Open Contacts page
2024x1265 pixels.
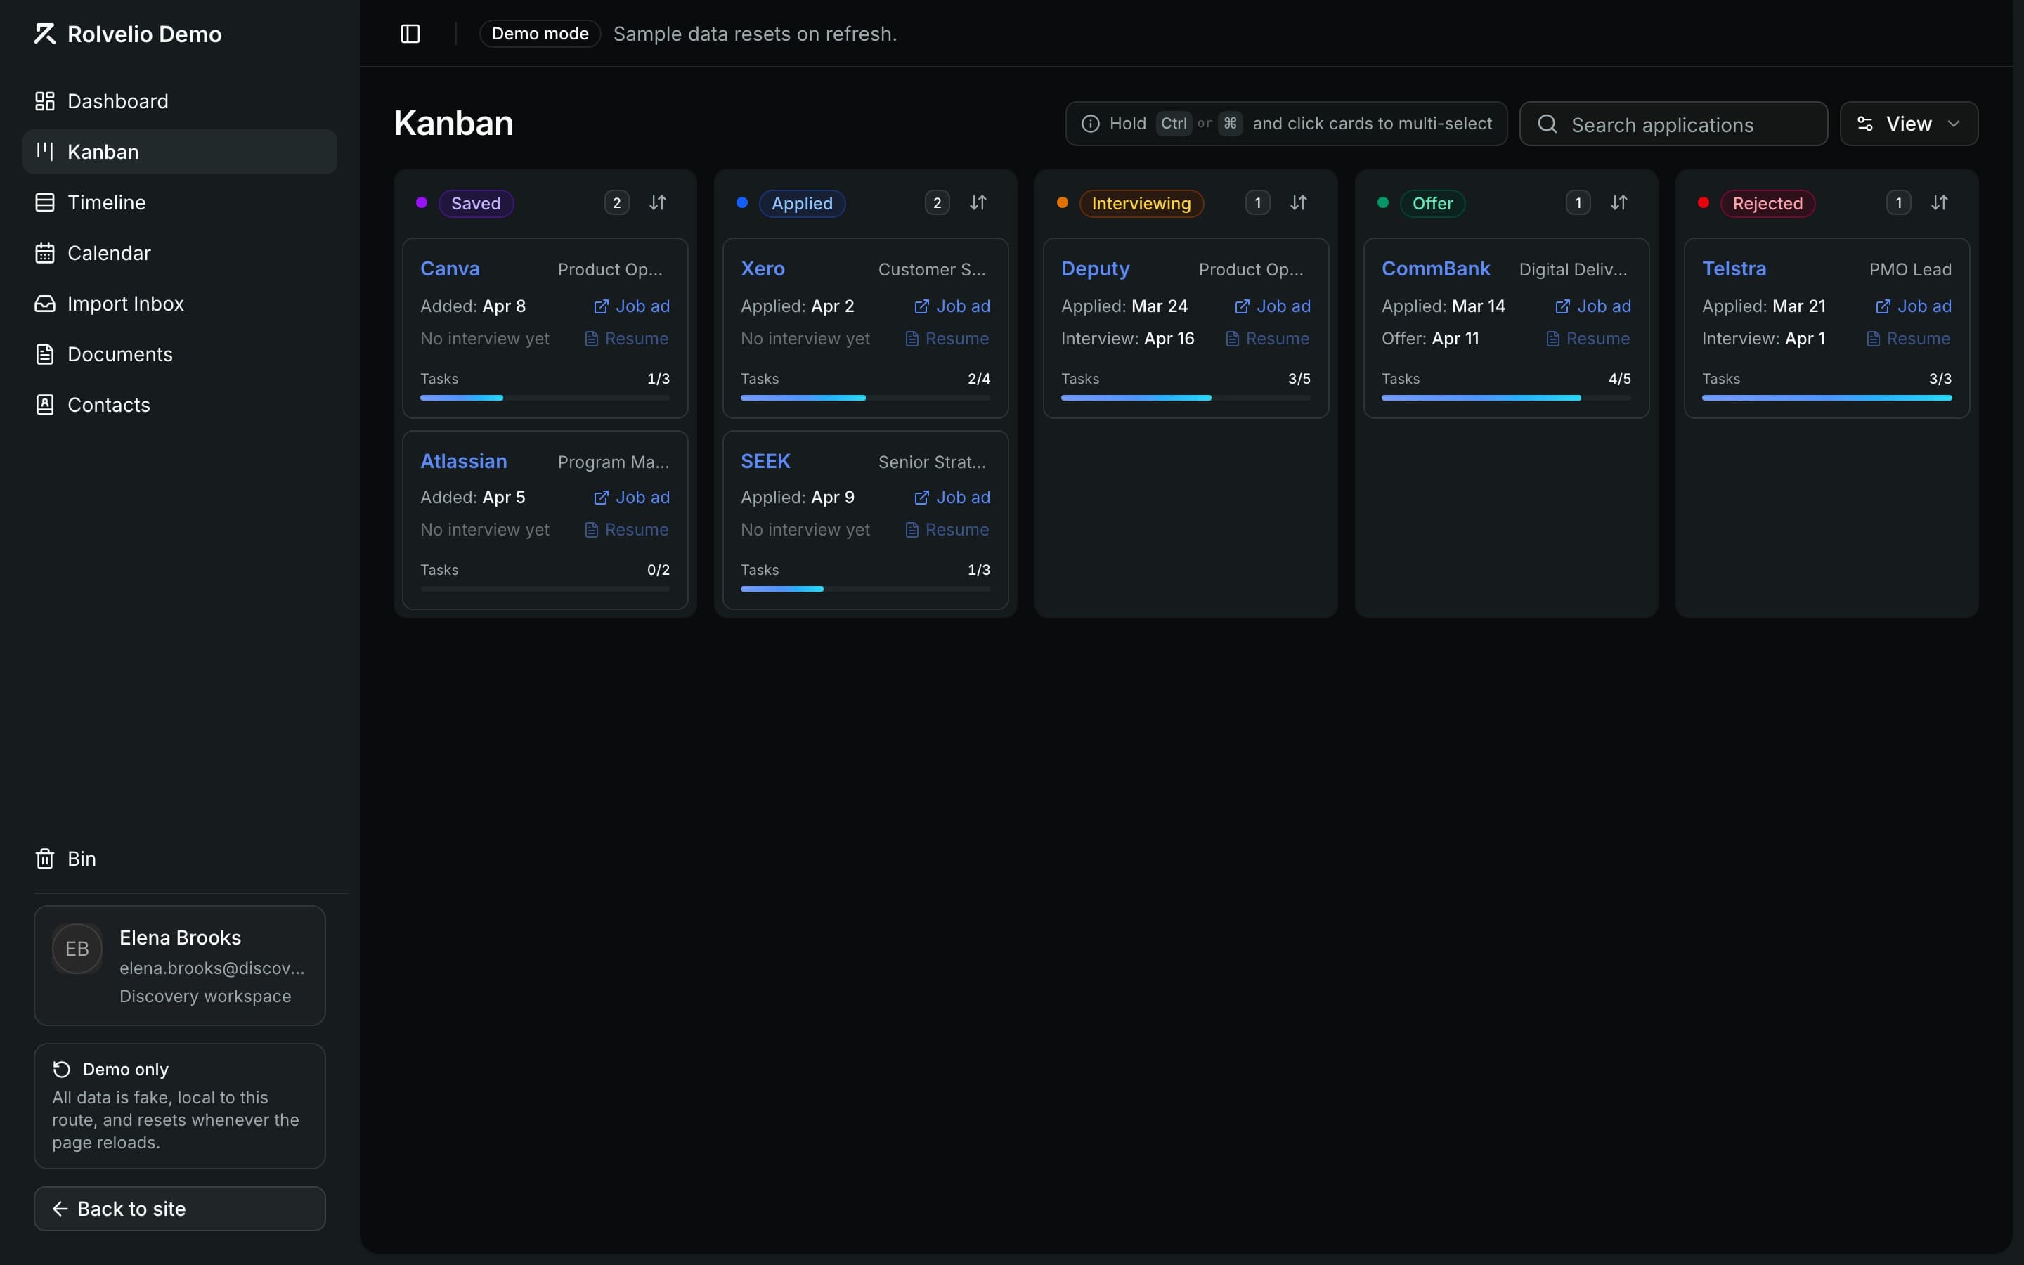(180, 405)
